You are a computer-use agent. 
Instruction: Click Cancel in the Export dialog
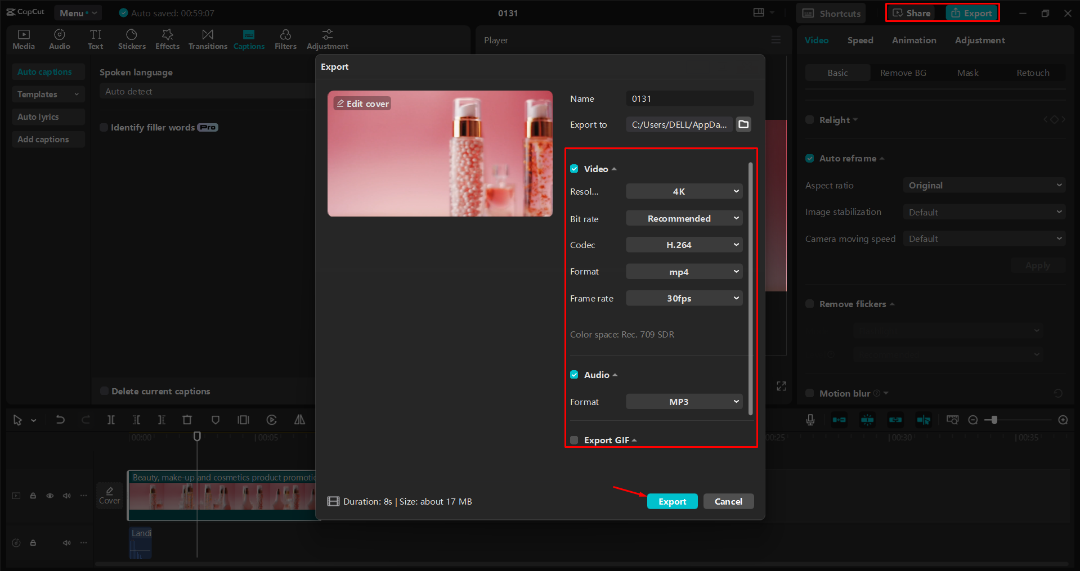click(x=728, y=501)
